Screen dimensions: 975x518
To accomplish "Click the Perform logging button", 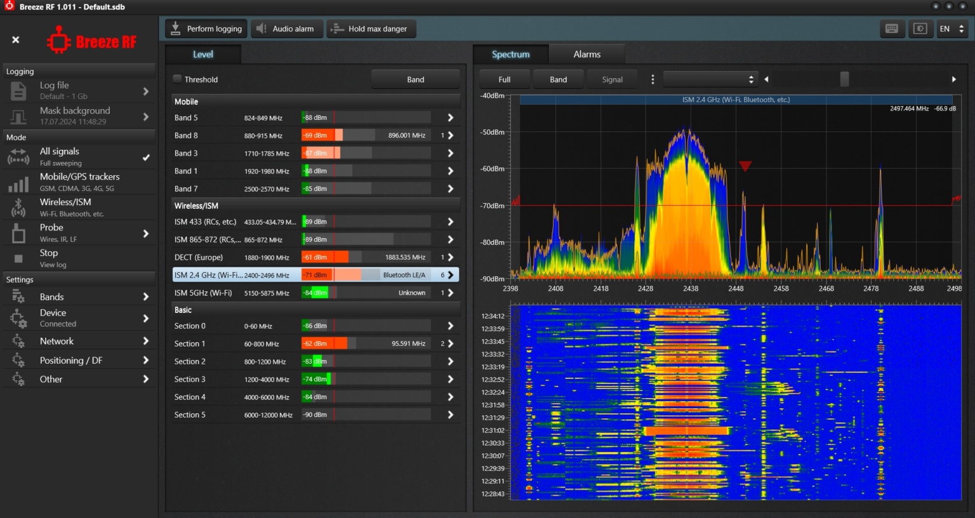I will pyautogui.click(x=206, y=29).
